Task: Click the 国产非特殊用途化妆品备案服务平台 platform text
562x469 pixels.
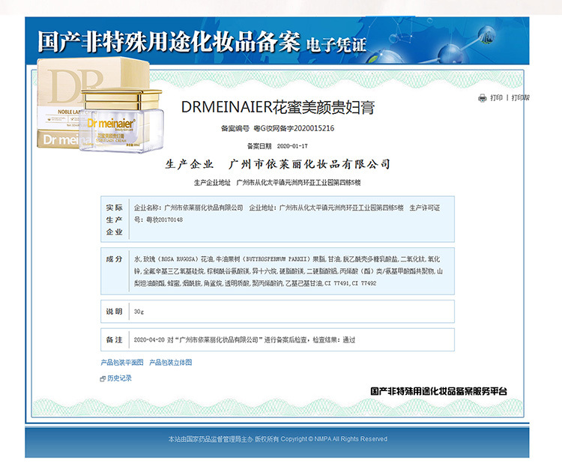Action: (x=438, y=391)
